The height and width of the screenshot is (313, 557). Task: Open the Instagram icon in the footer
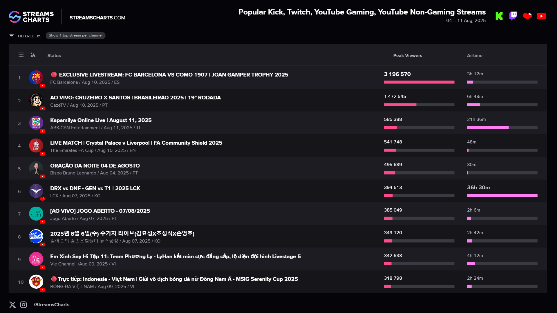click(x=23, y=305)
